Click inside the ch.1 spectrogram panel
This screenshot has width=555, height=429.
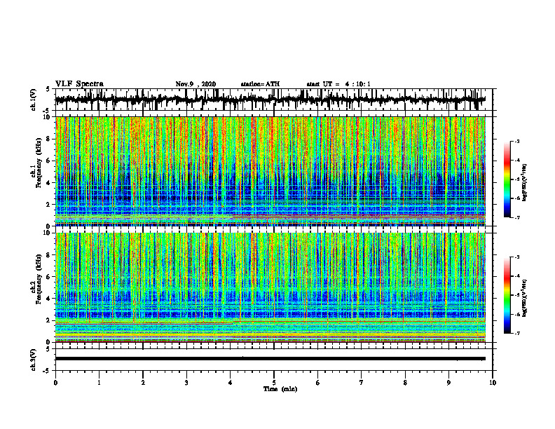[270, 171]
